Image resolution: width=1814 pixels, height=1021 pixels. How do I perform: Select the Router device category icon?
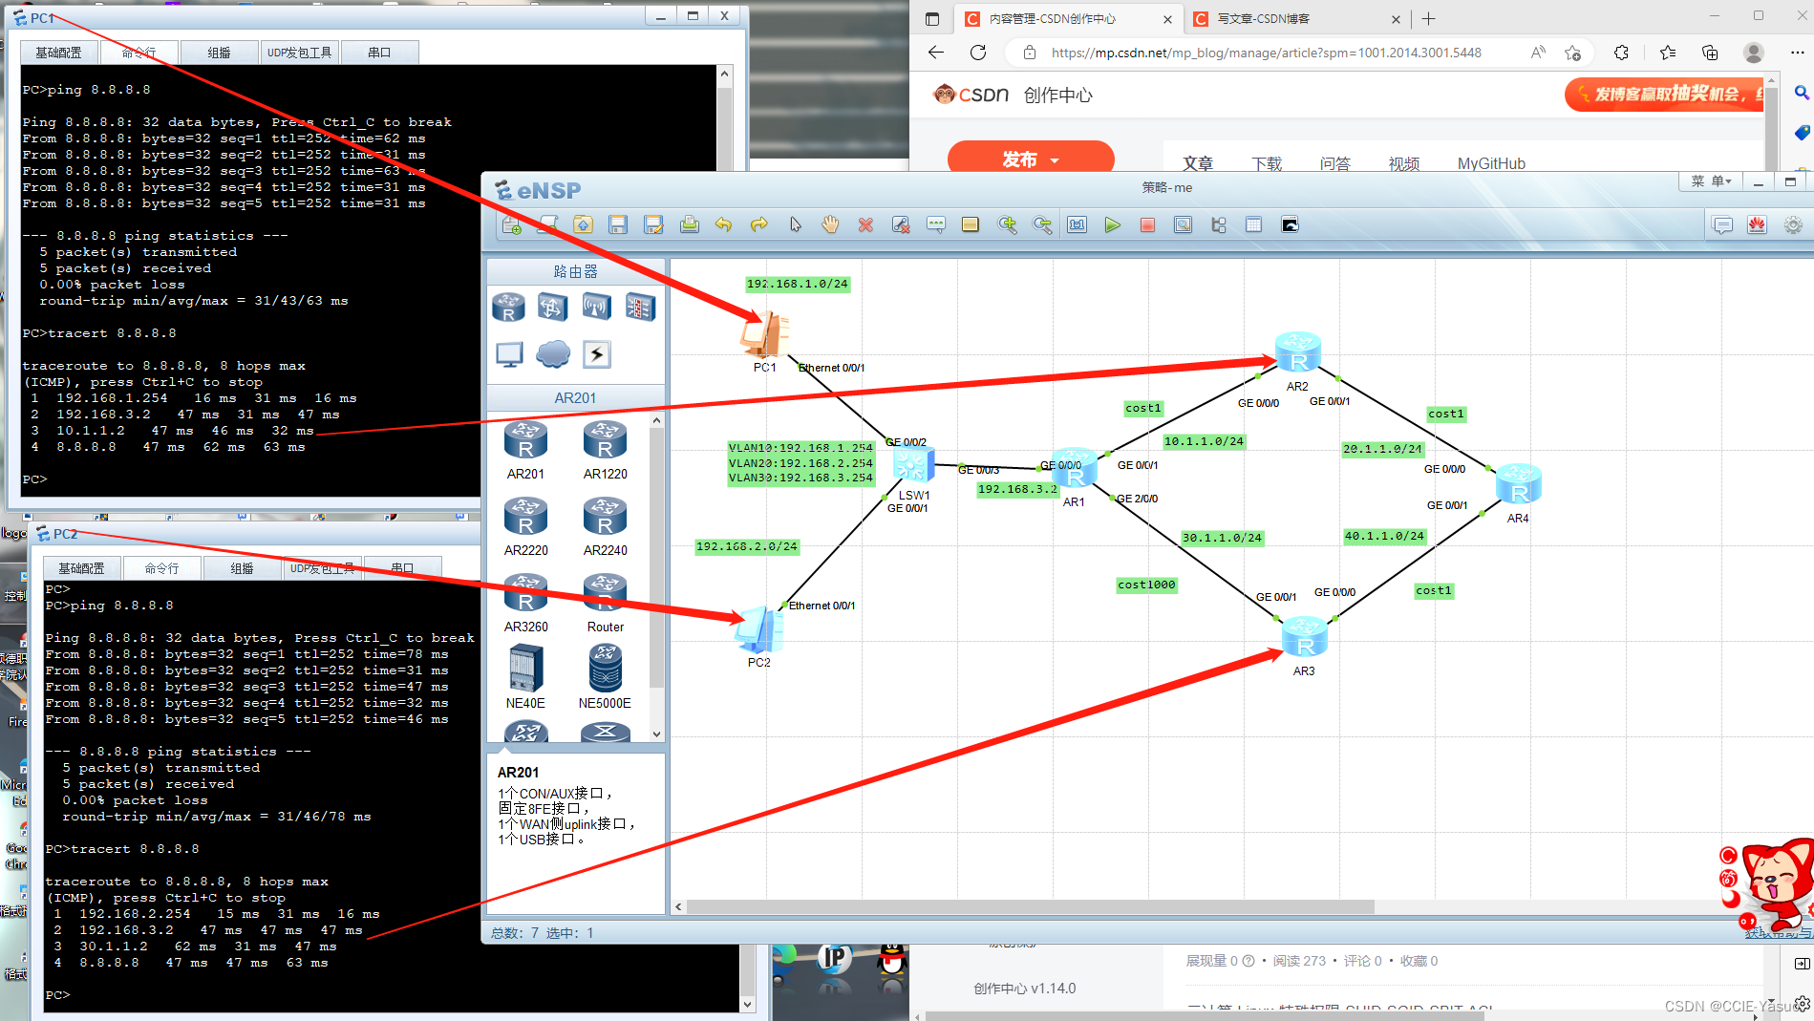[x=509, y=308]
